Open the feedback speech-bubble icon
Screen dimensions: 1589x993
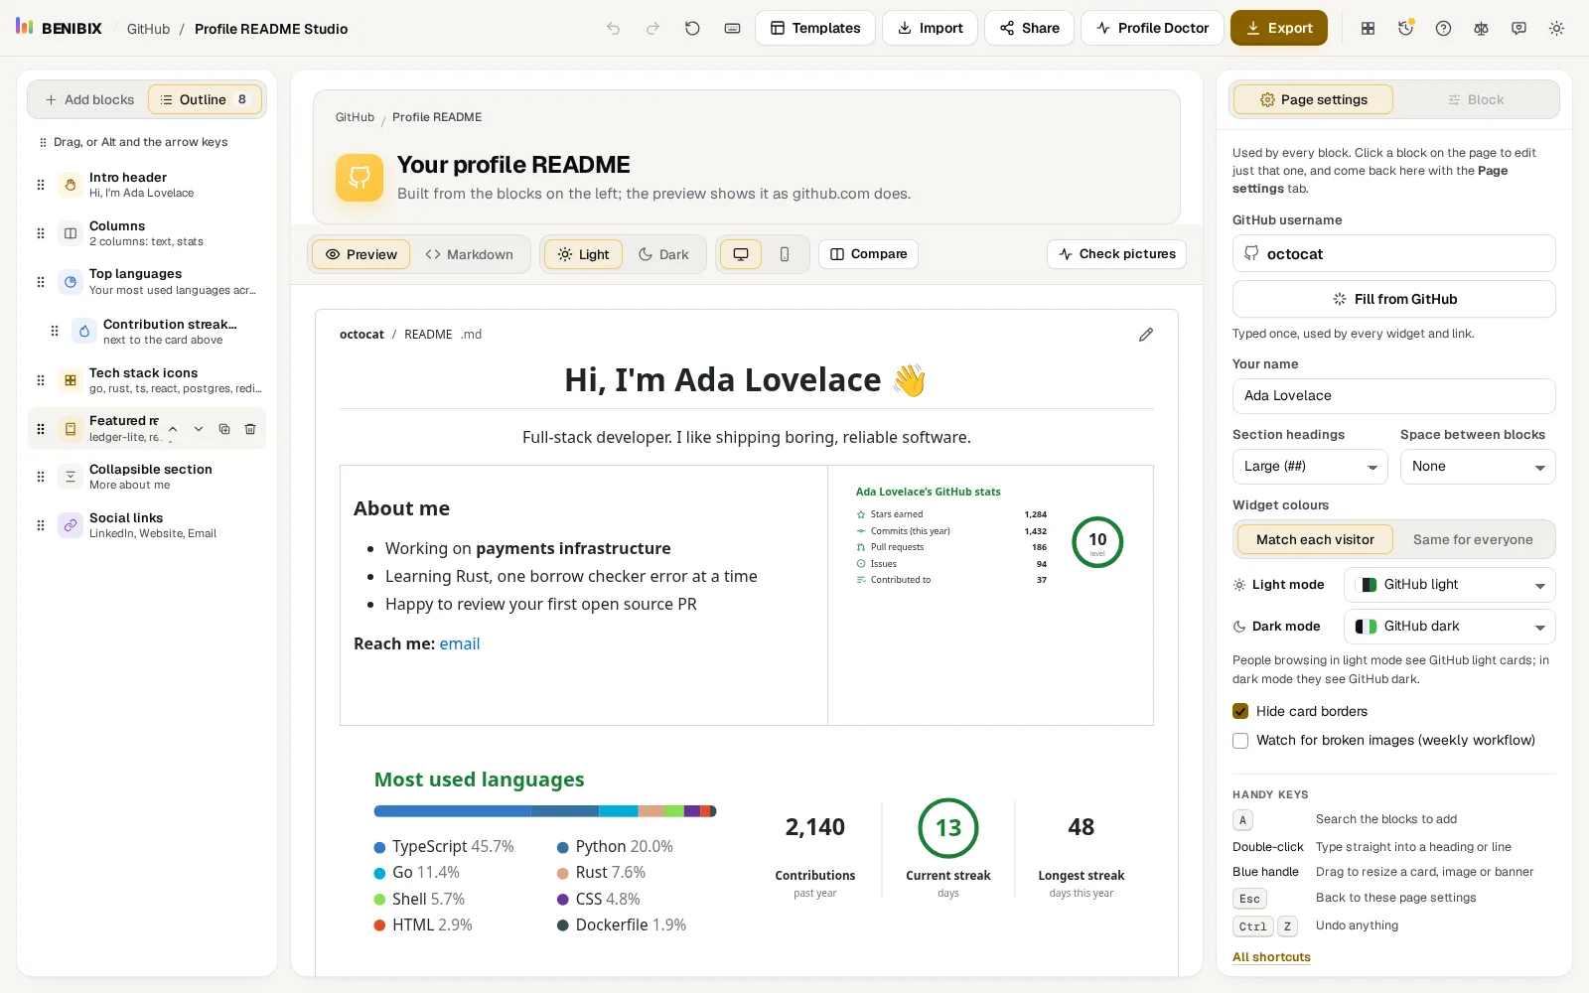click(x=1518, y=29)
